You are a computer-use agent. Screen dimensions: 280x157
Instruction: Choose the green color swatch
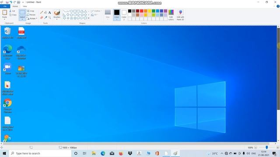click(154, 11)
